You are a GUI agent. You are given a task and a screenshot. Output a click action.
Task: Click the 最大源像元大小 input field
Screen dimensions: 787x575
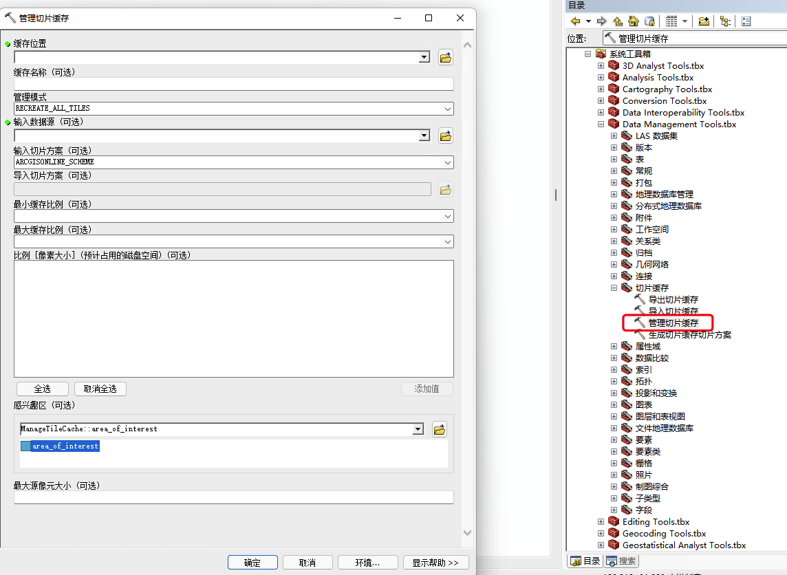[x=234, y=497]
